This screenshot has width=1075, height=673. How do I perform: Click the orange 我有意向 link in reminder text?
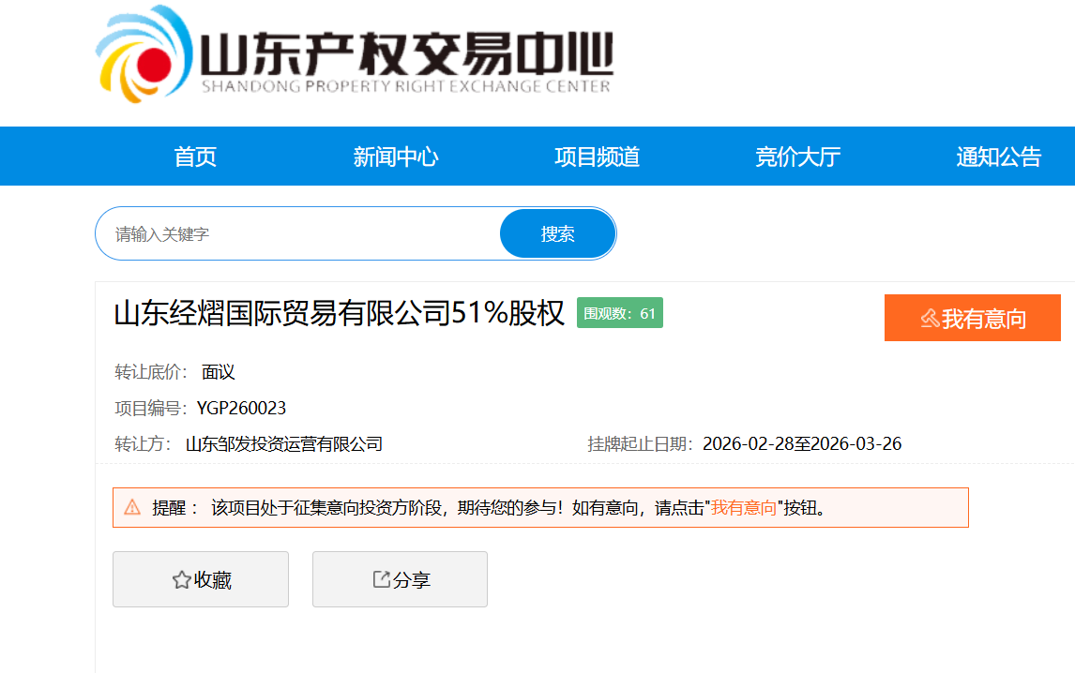744,508
